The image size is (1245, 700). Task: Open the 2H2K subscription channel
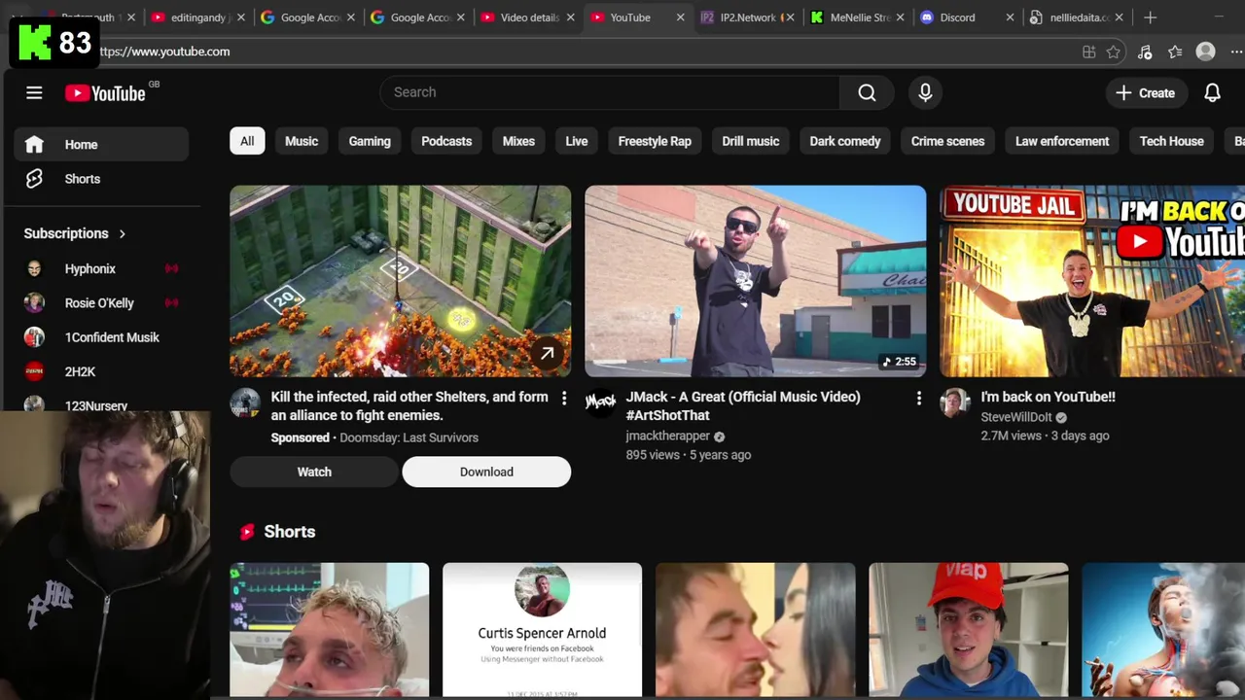coord(101,371)
